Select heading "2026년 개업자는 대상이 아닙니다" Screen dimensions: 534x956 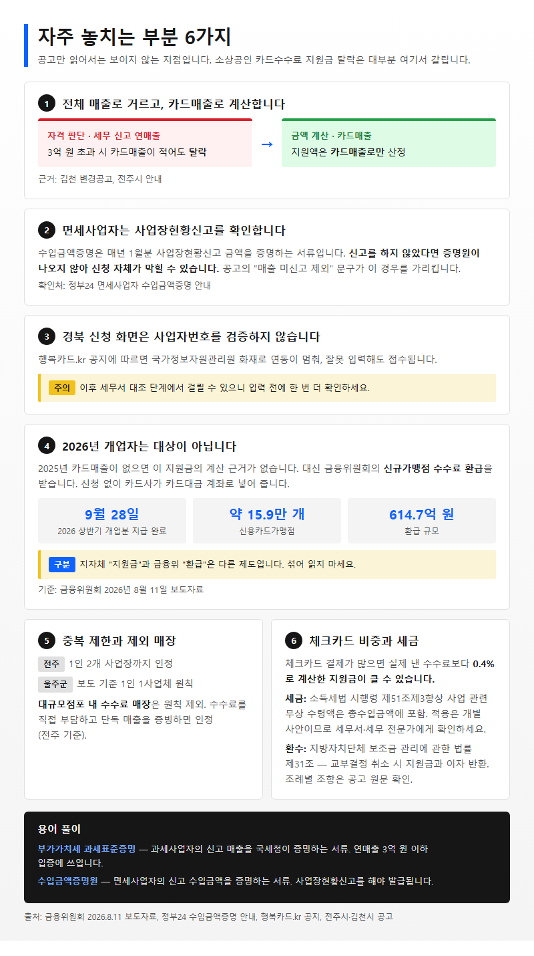(149, 446)
